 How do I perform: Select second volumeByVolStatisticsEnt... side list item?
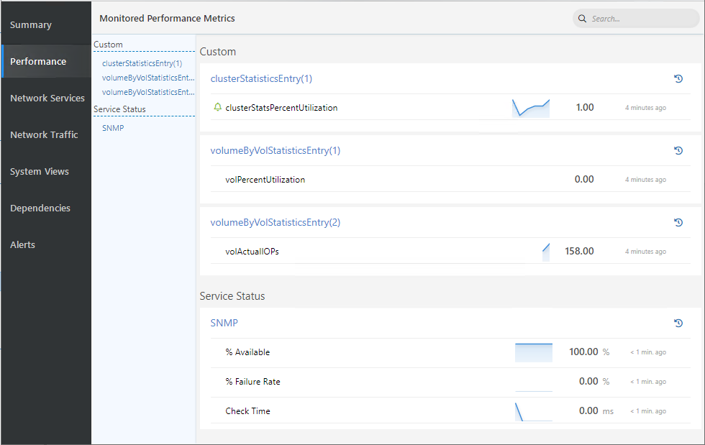point(148,92)
